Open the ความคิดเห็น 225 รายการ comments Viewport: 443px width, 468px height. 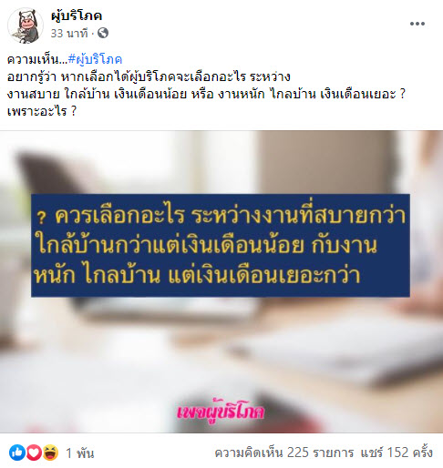[x=284, y=453]
